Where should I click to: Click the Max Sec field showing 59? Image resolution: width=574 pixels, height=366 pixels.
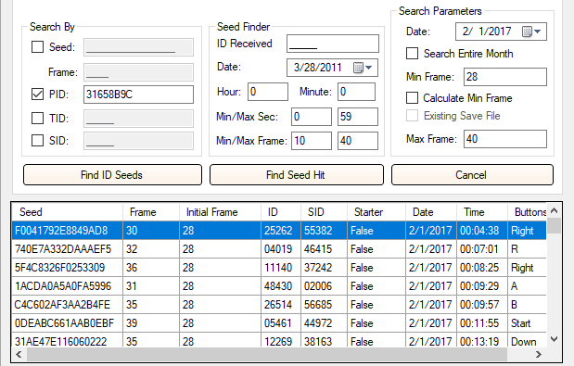coord(358,117)
